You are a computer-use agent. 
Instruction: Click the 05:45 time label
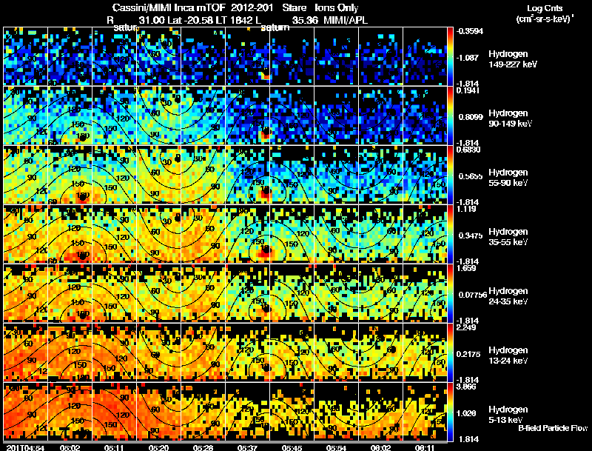292,447
